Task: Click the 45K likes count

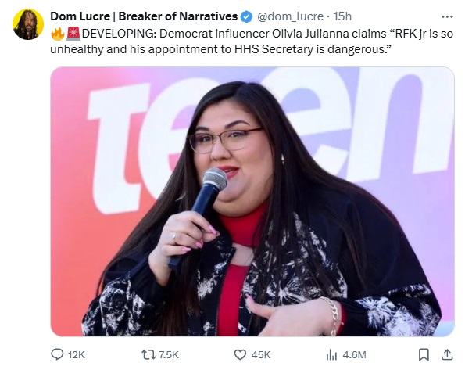Action: click(261, 355)
